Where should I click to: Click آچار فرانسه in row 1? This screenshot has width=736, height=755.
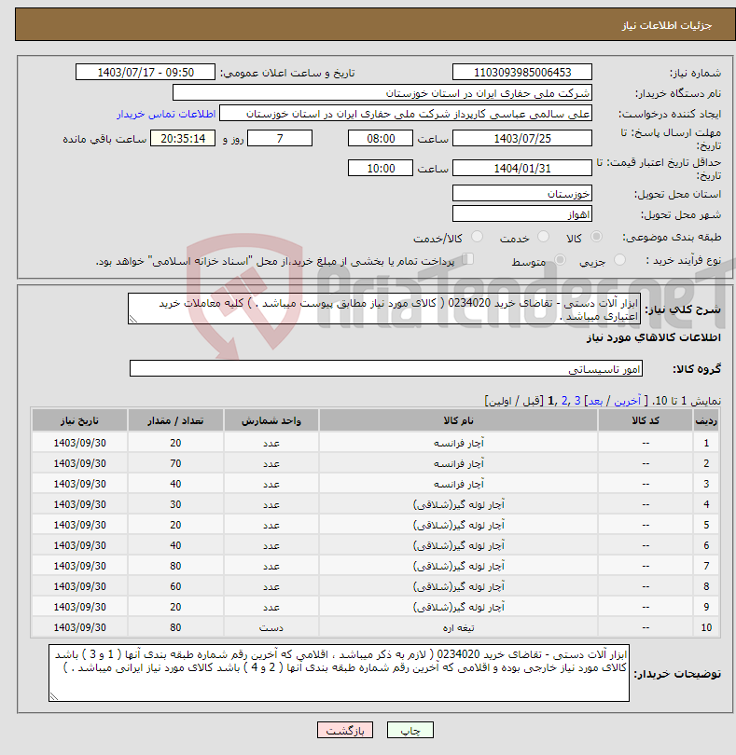pos(458,443)
